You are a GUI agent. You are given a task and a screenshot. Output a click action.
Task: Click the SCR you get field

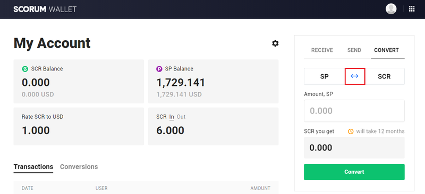(x=354, y=148)
